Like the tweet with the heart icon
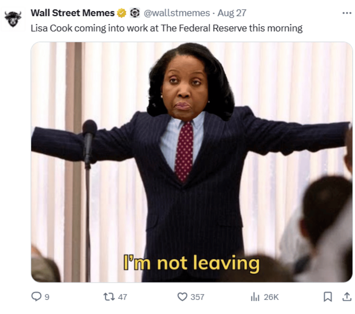Viewport: 355px width, 314px height. click(x=182, y=297)
